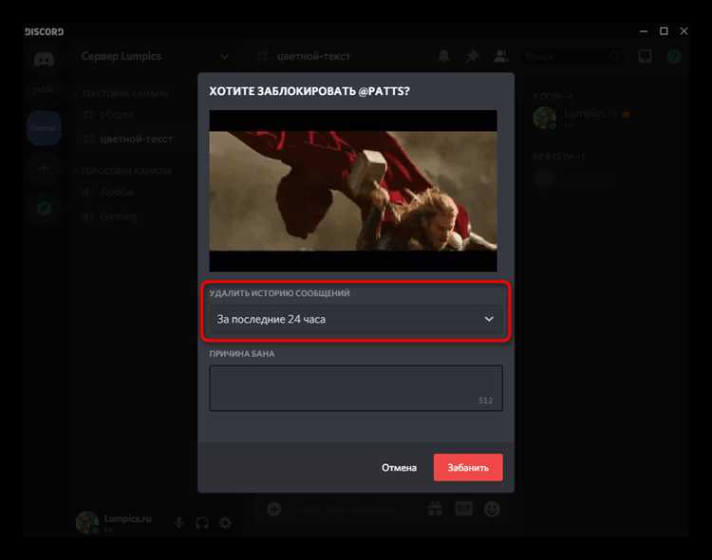
Task: Open notification bell settings
Action: (x=443, y=56)
